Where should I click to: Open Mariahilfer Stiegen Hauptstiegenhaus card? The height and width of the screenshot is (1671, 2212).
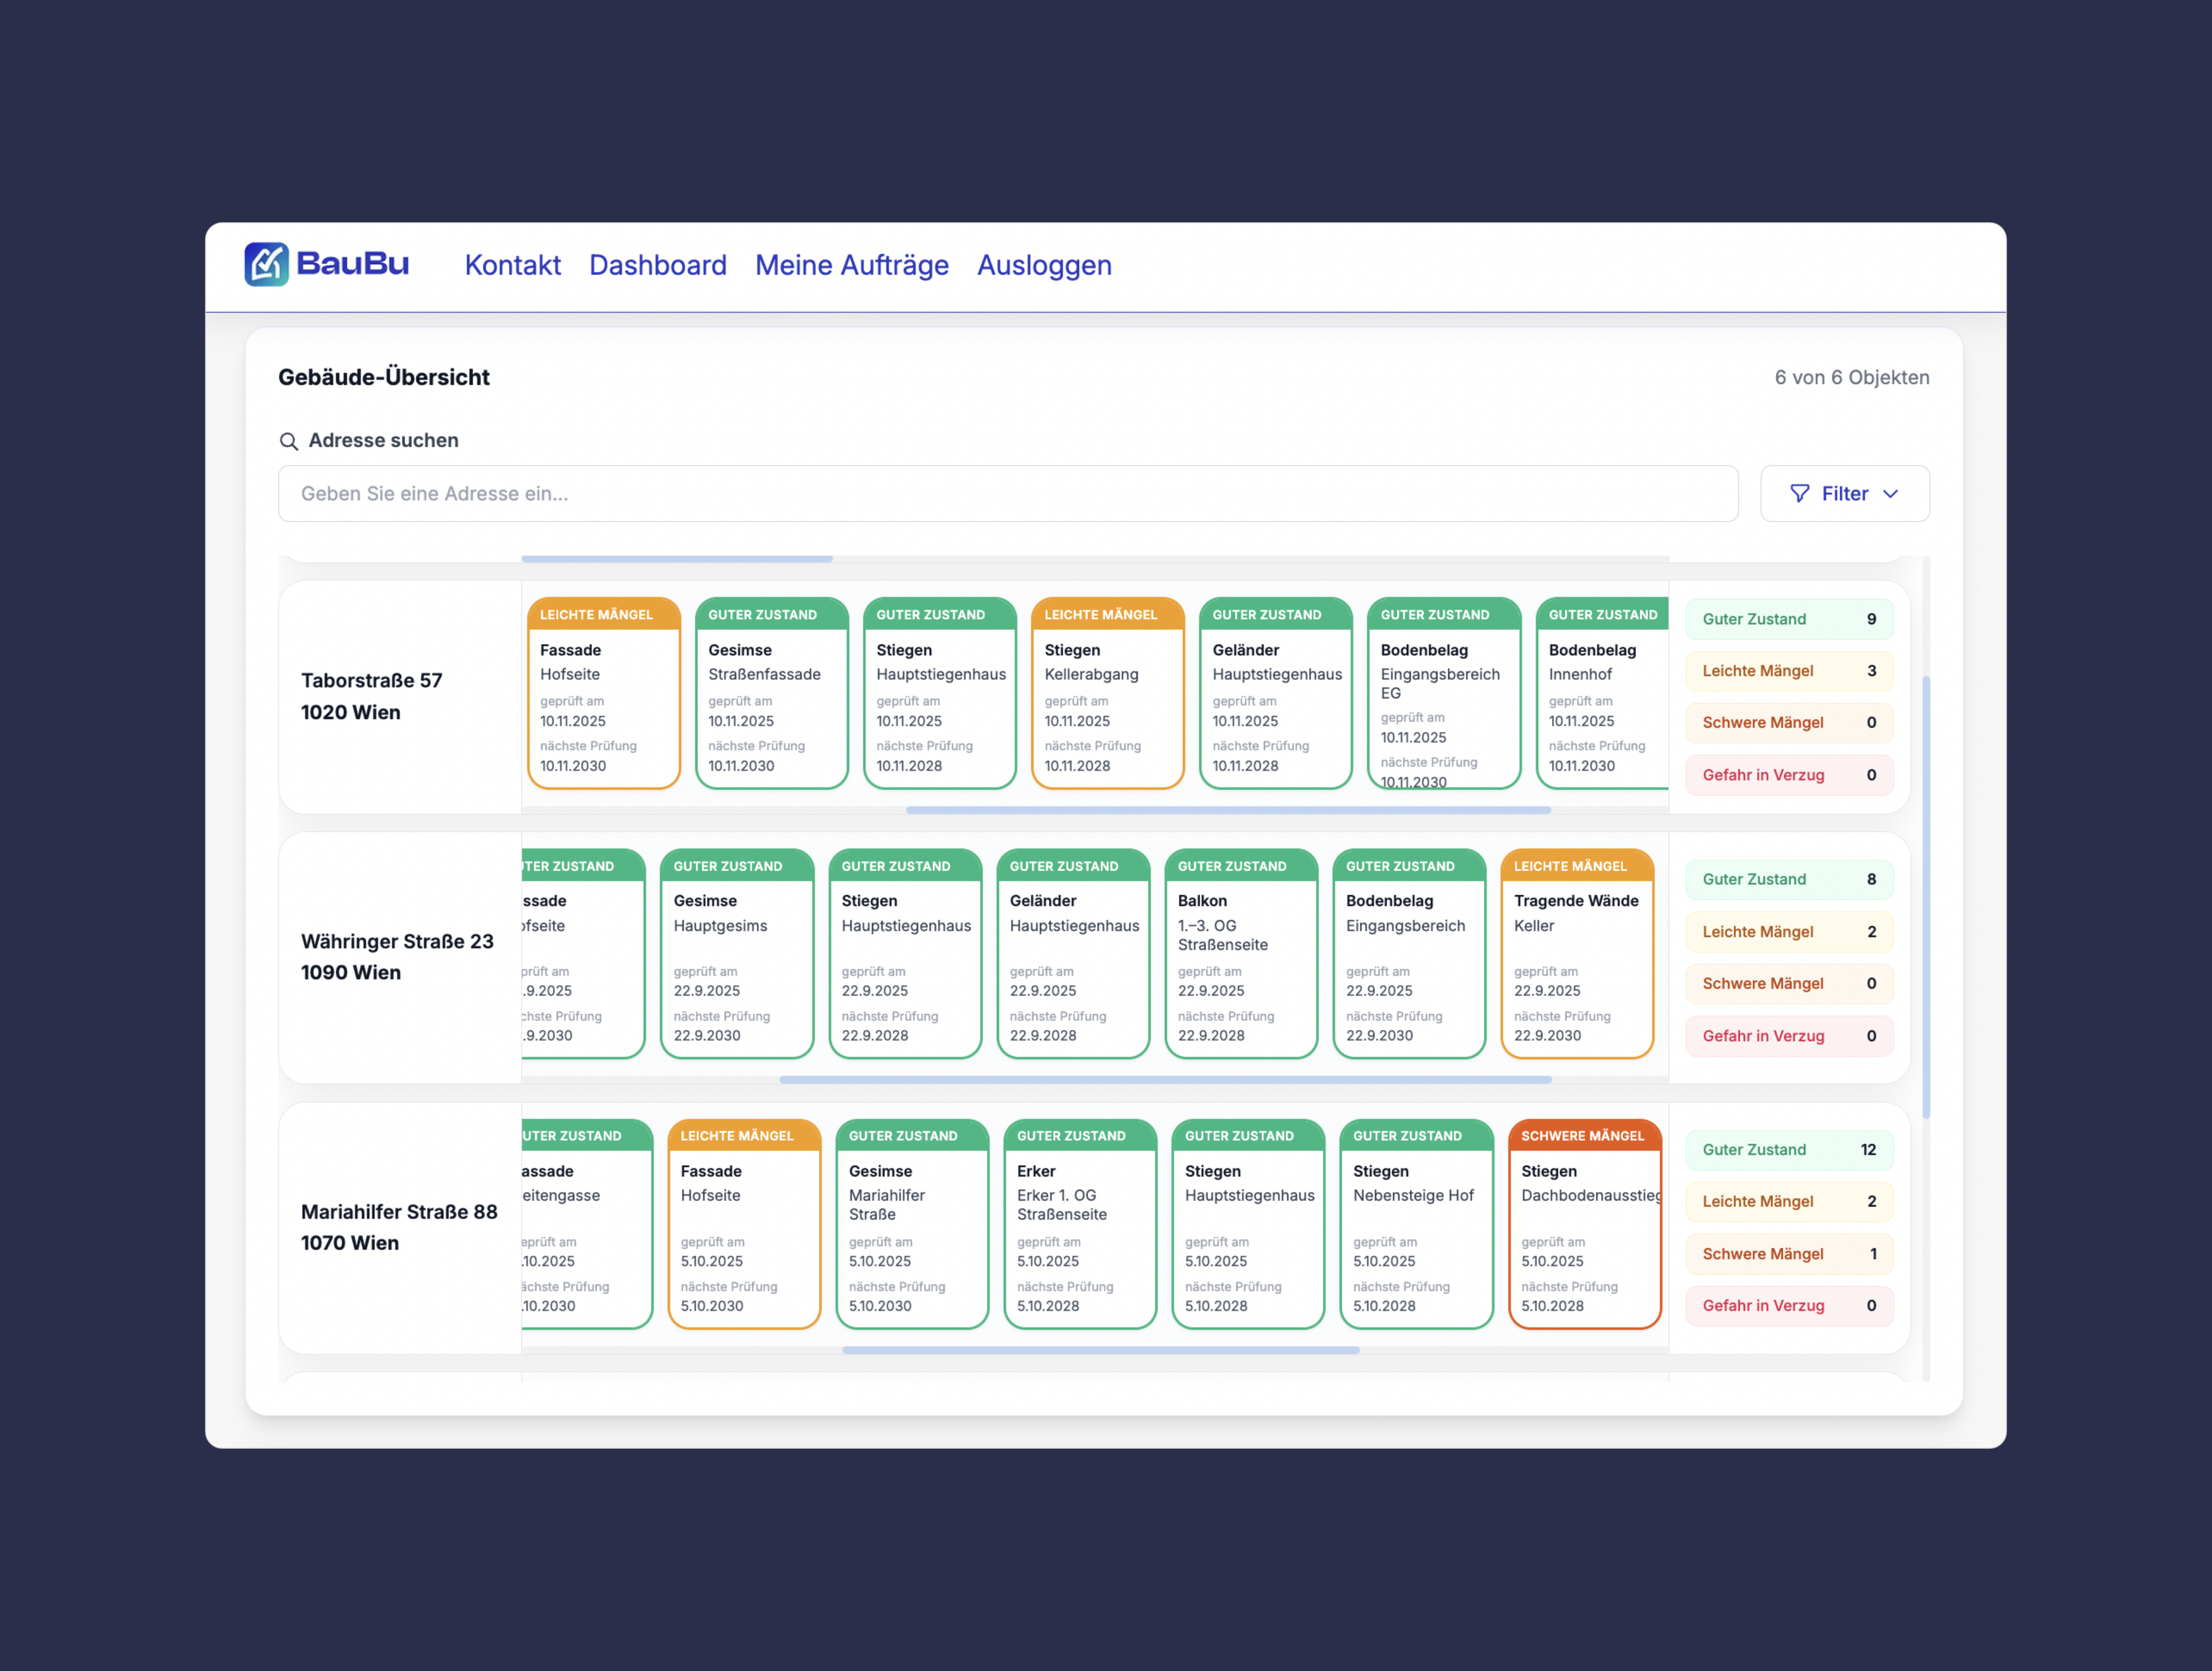1248,1224
